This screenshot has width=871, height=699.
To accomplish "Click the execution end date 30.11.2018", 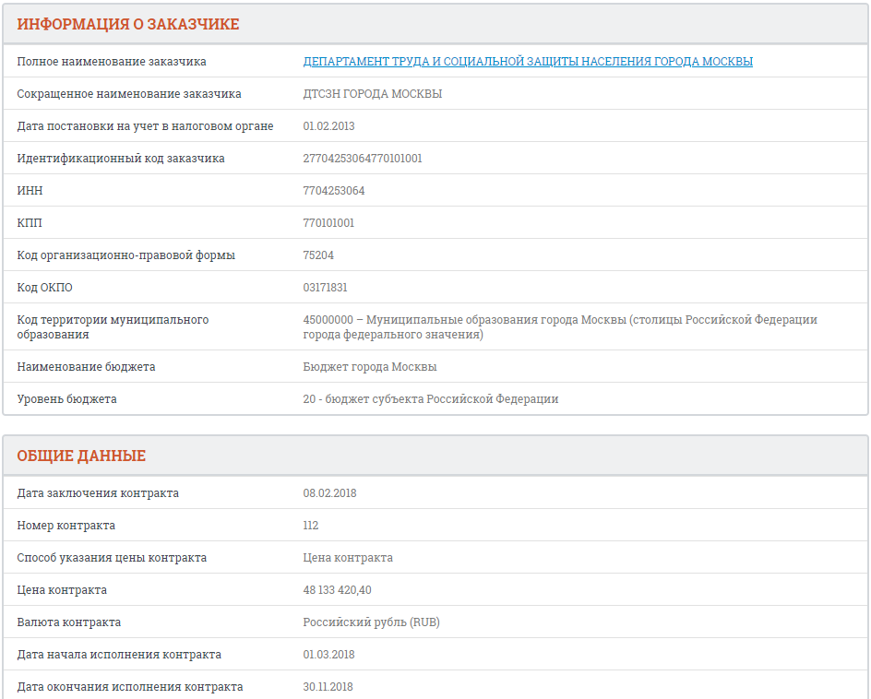I will pos(328,687).
